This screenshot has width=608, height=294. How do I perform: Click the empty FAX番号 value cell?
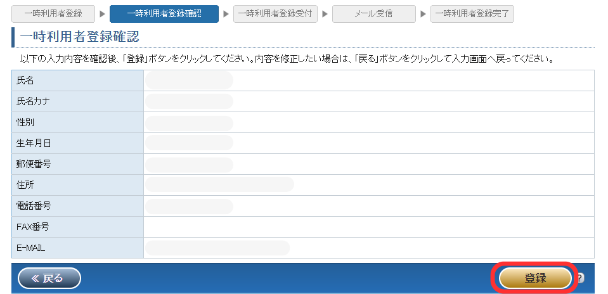368,227
